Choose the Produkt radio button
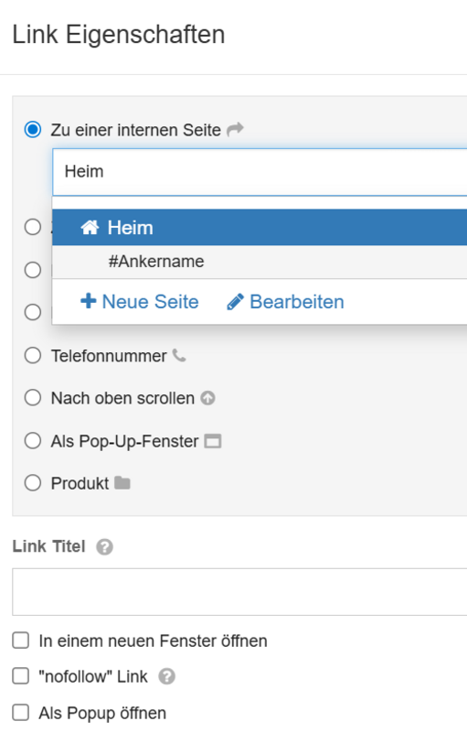 pyautogui.click(x=33, y=483)
